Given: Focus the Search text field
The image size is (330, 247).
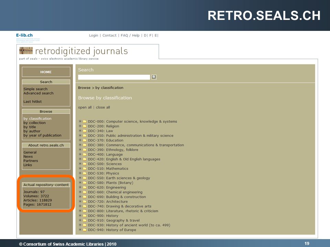Looking at the screenshot, I should pos(114,77).
